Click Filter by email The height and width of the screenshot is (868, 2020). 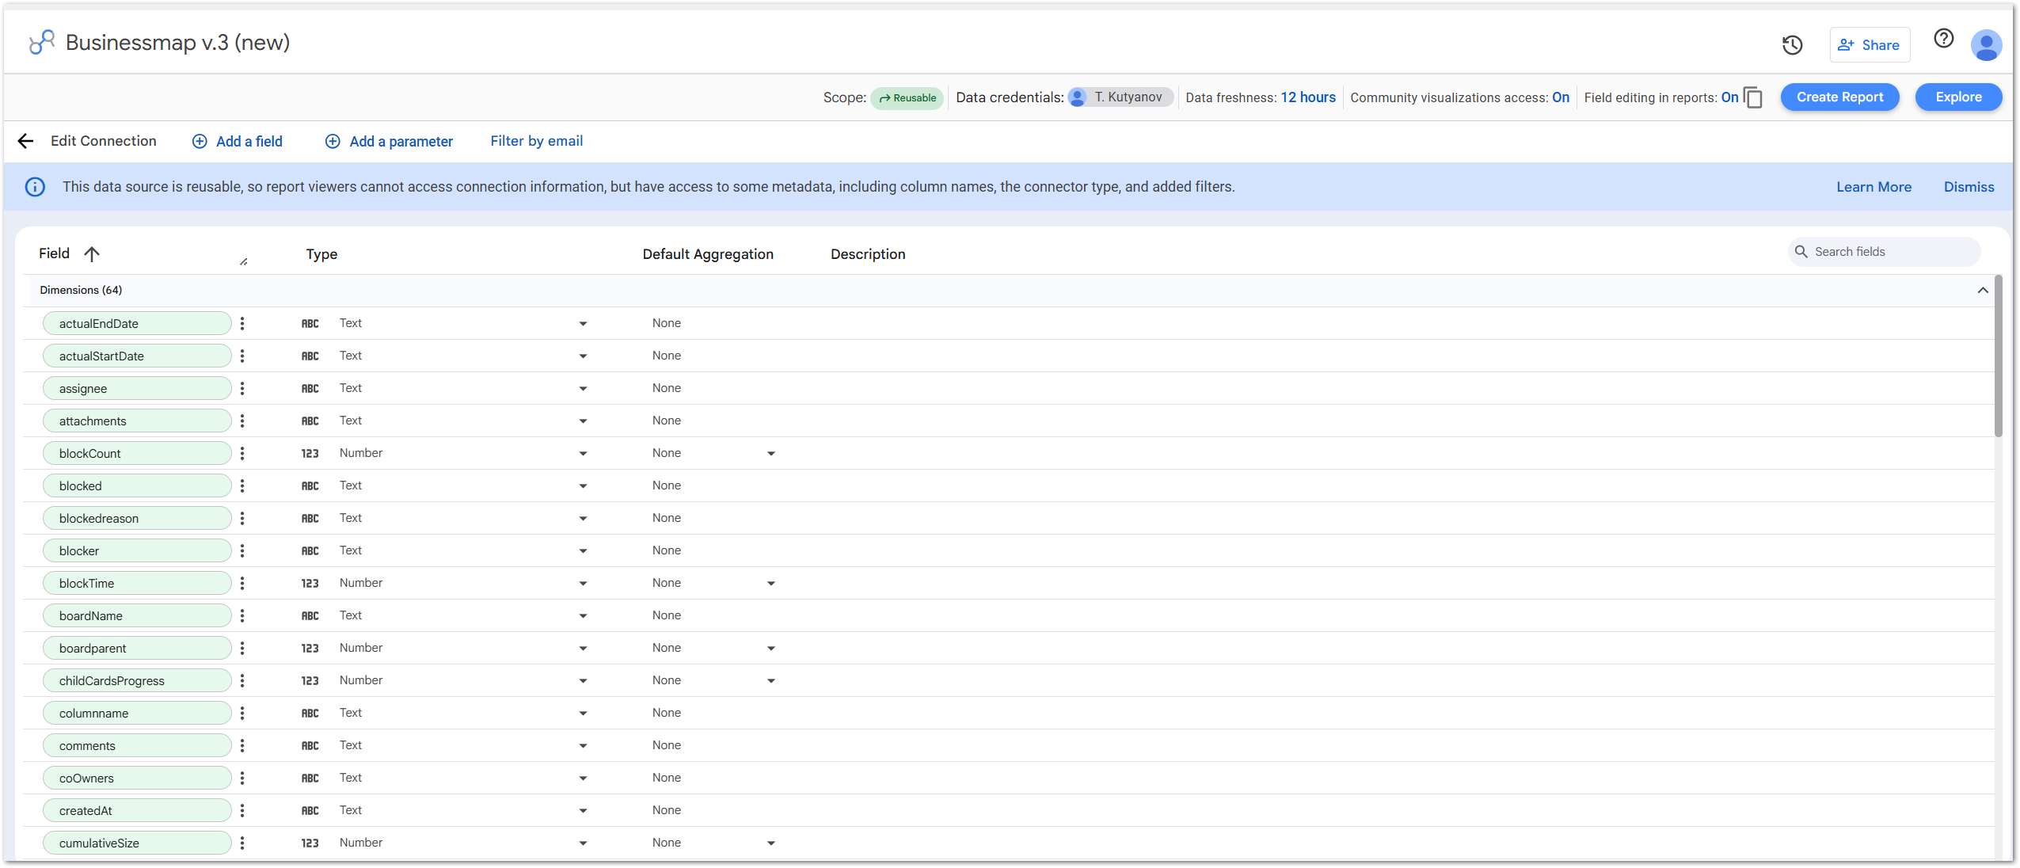coord(536,141)
